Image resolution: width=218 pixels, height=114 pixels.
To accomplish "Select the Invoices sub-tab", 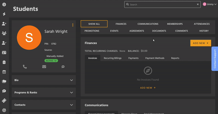I will pyautogui.click(x=92, y=58).
